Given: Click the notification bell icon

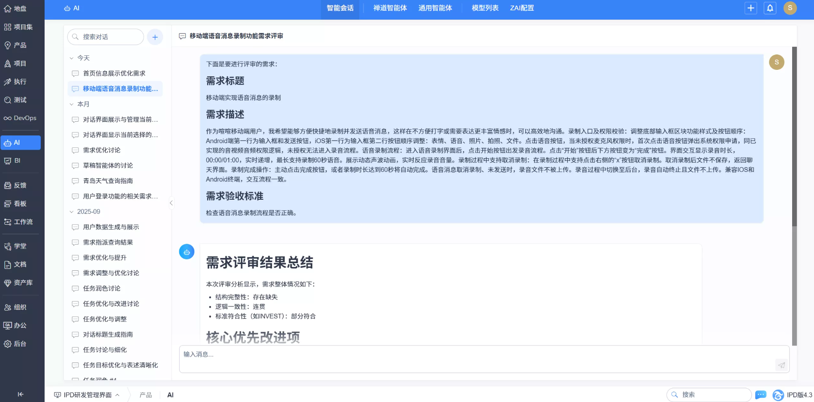Looking at the screenshot, I should (770, 8).
